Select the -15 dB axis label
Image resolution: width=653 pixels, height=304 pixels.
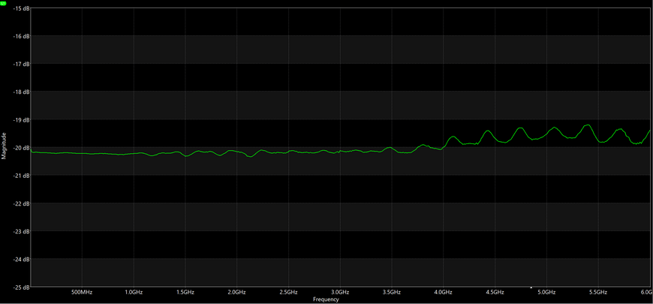coord(21,8)
